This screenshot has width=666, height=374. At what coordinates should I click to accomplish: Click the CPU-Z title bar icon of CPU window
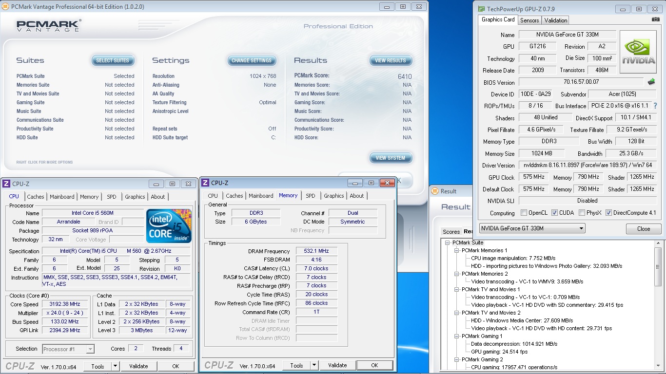[6, 184]
